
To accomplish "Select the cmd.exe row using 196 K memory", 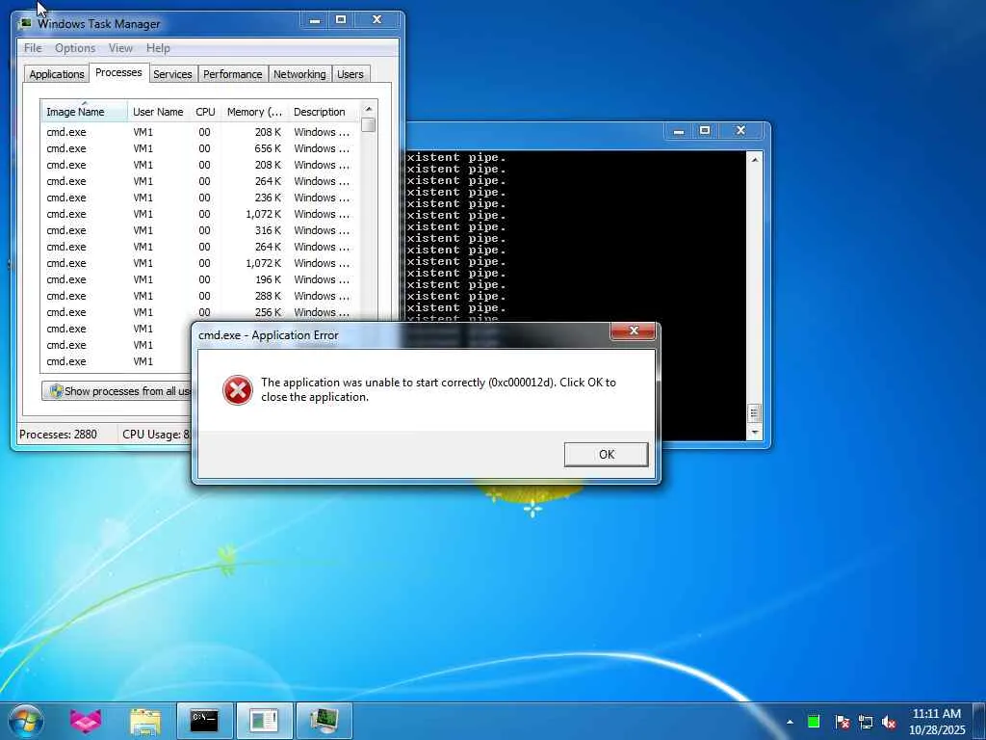I will click(x=200, y=279).
